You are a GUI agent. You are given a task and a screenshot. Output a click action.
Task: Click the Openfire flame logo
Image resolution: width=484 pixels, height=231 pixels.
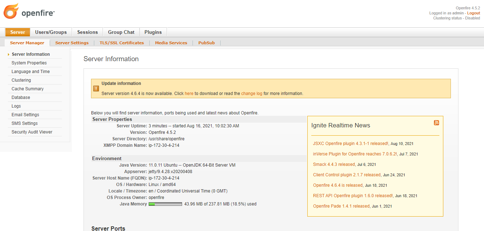pyautogui.click(x=11, y=11)
